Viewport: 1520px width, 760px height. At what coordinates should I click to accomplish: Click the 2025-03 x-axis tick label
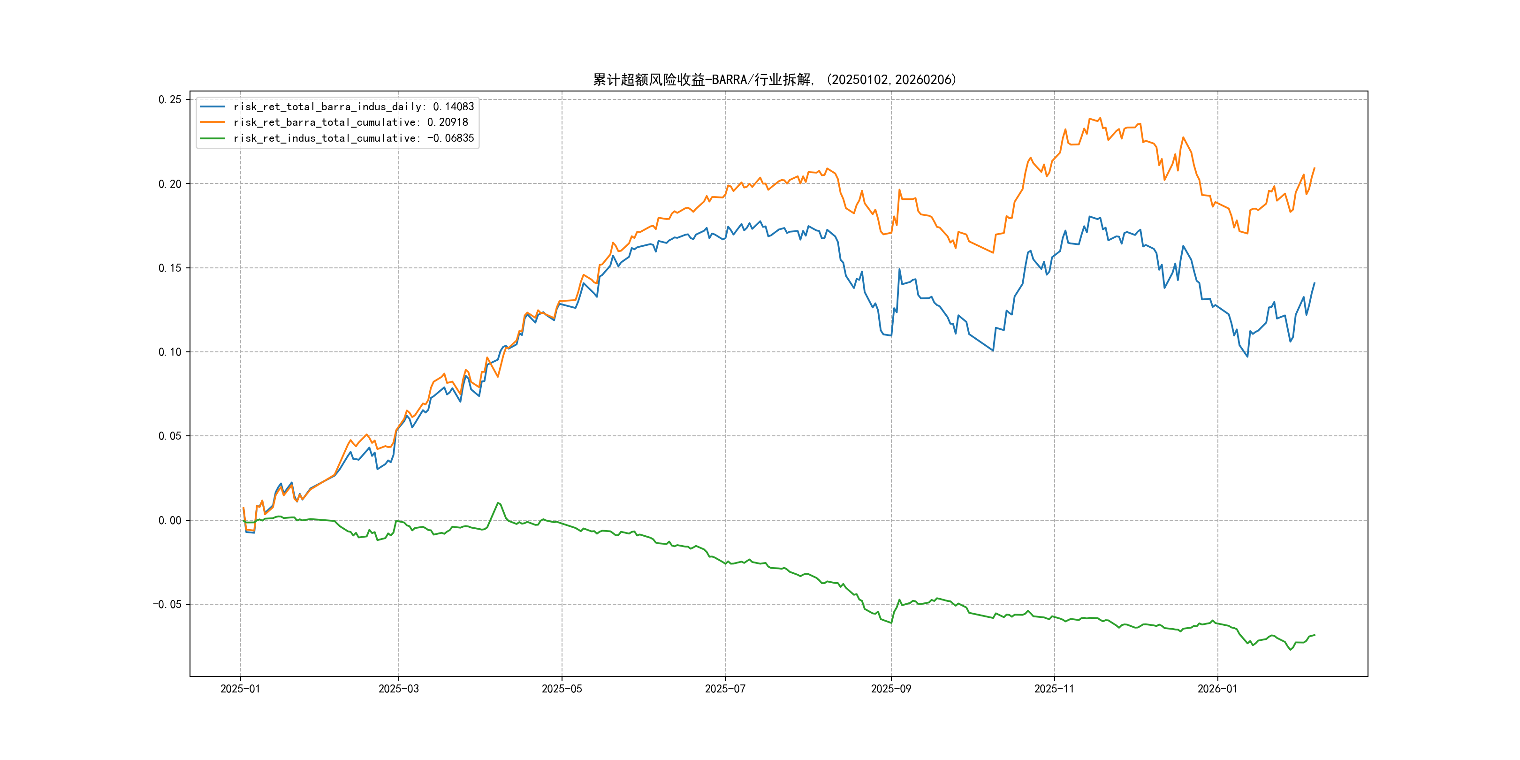tap(398, 689)
